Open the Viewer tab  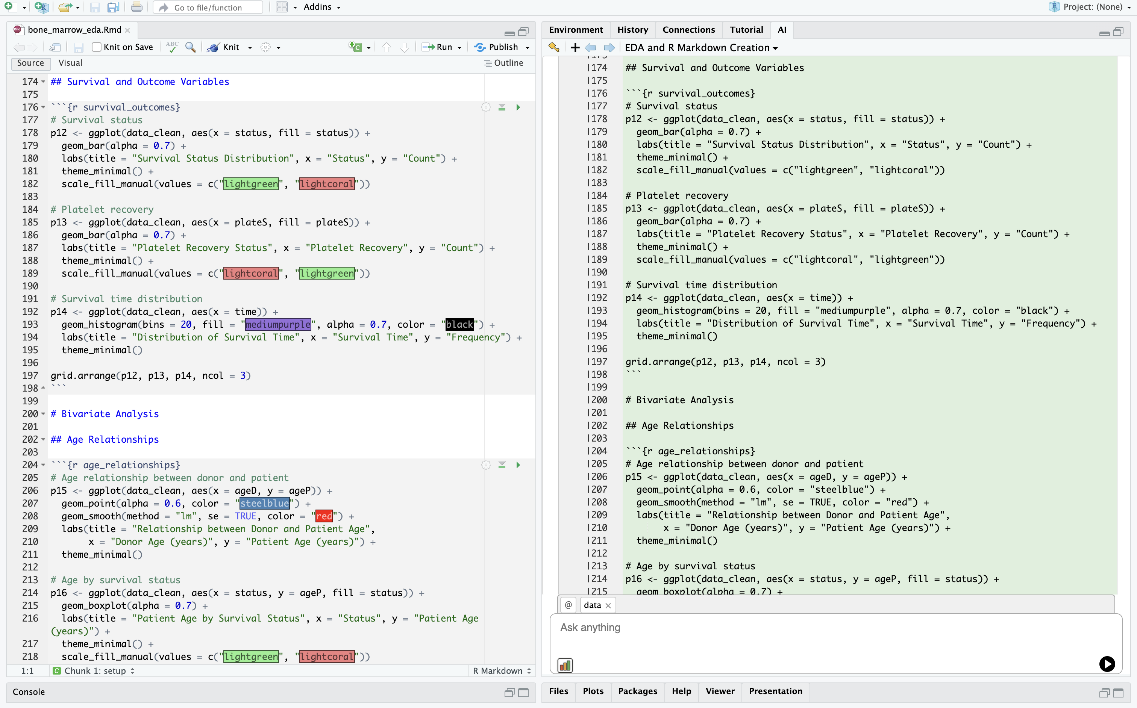[720, 691]
